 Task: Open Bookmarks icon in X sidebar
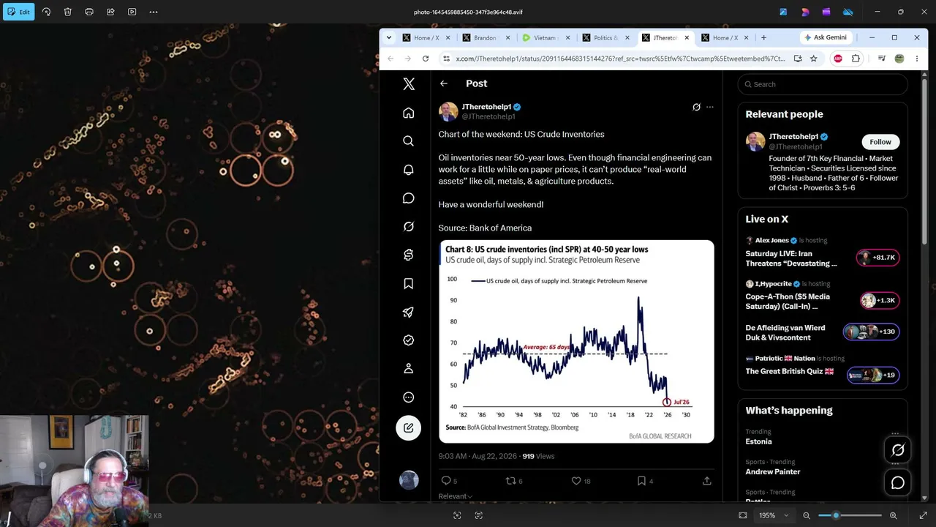point(409,284)
